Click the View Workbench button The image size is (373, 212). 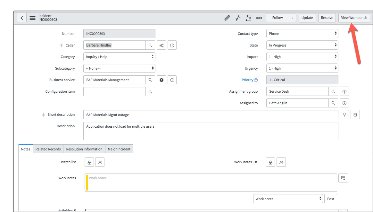(x=354, y=18)
